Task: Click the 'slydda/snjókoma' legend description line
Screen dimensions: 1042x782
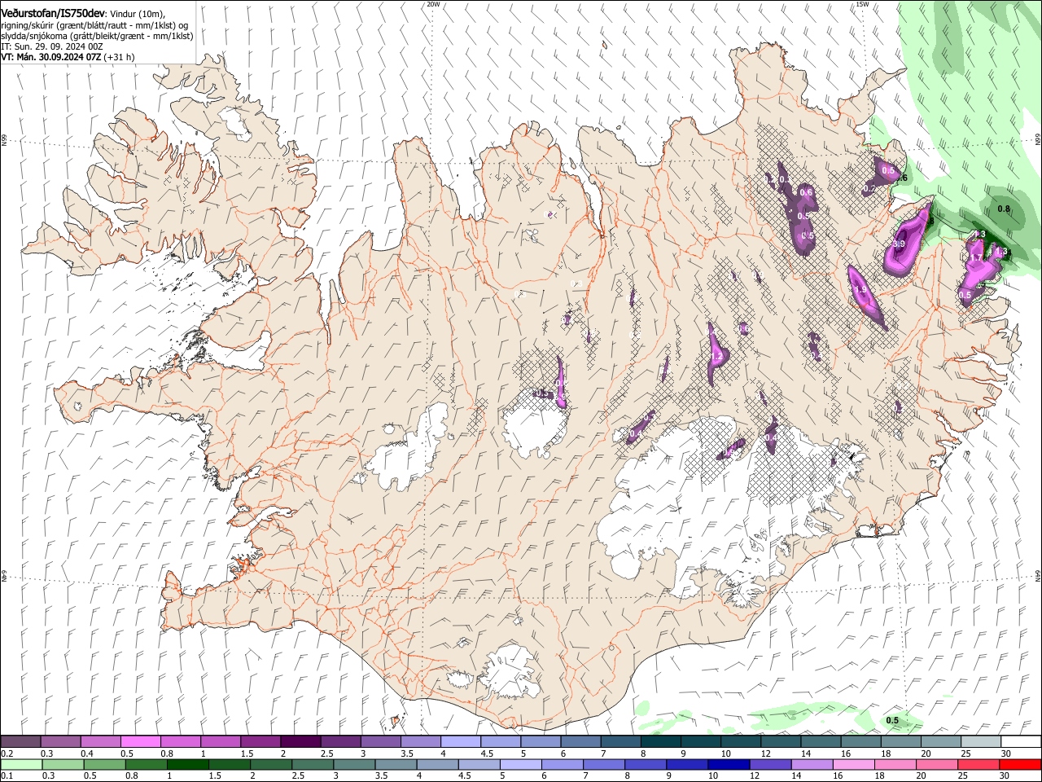Action: [x=97, y=36]
